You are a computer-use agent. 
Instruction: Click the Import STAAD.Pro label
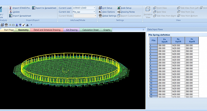(x=21, y=8)
